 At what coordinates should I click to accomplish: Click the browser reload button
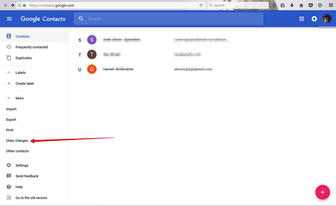(201, 6)
